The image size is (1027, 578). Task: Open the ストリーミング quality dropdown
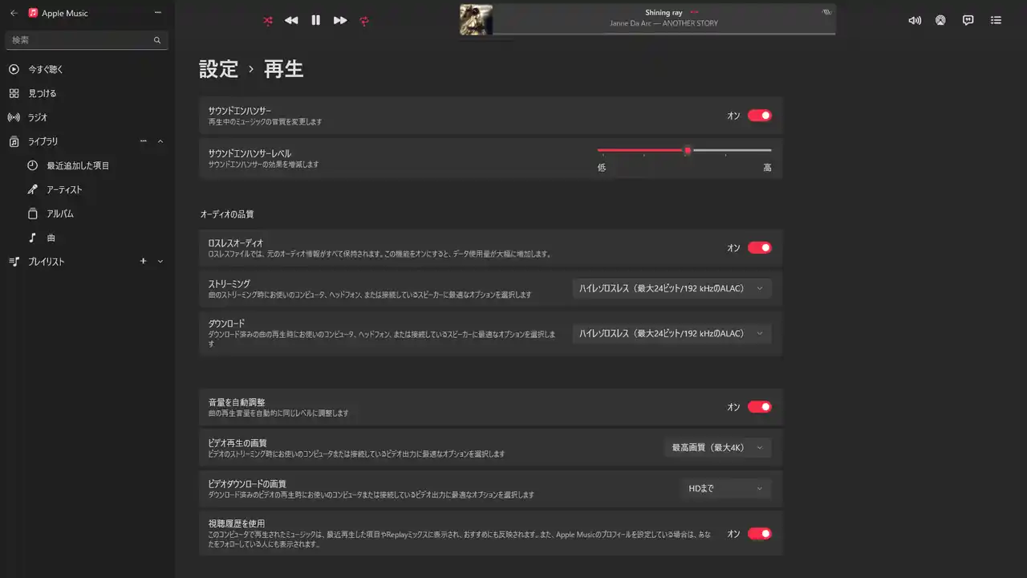click(x=672, y=288)
